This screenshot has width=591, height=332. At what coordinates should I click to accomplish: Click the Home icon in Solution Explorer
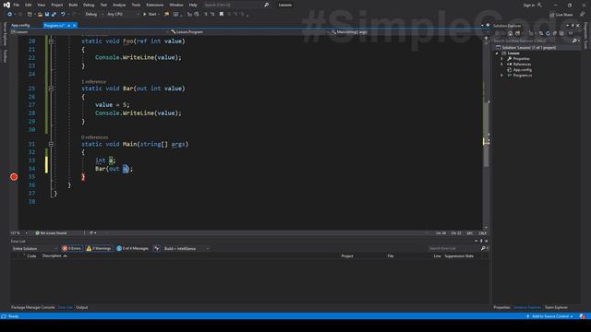point(511,33)
